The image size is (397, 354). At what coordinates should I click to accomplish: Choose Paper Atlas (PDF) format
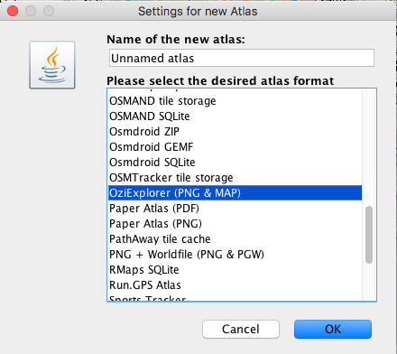click(x=235, y=209)
